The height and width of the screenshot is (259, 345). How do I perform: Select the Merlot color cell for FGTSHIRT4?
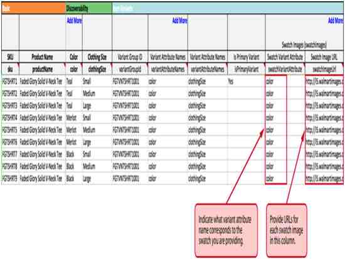click(x=74, y=118)
